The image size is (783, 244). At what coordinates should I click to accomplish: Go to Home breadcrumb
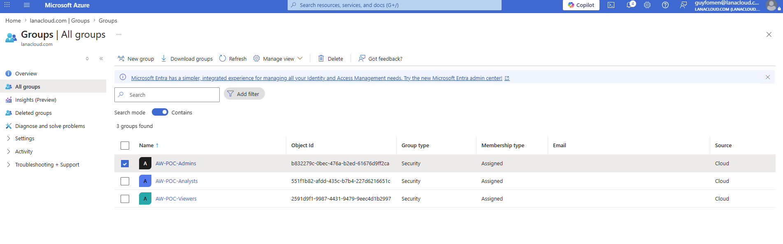[13, 21]
